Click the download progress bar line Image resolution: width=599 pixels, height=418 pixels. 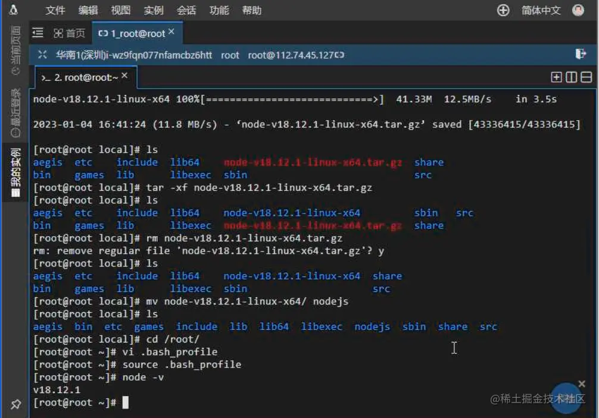295,99
